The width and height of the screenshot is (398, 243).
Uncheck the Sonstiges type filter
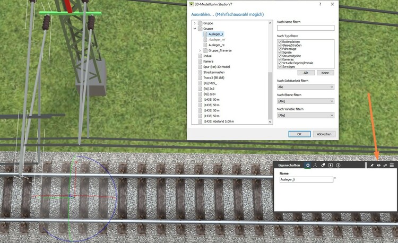[280, 66]
